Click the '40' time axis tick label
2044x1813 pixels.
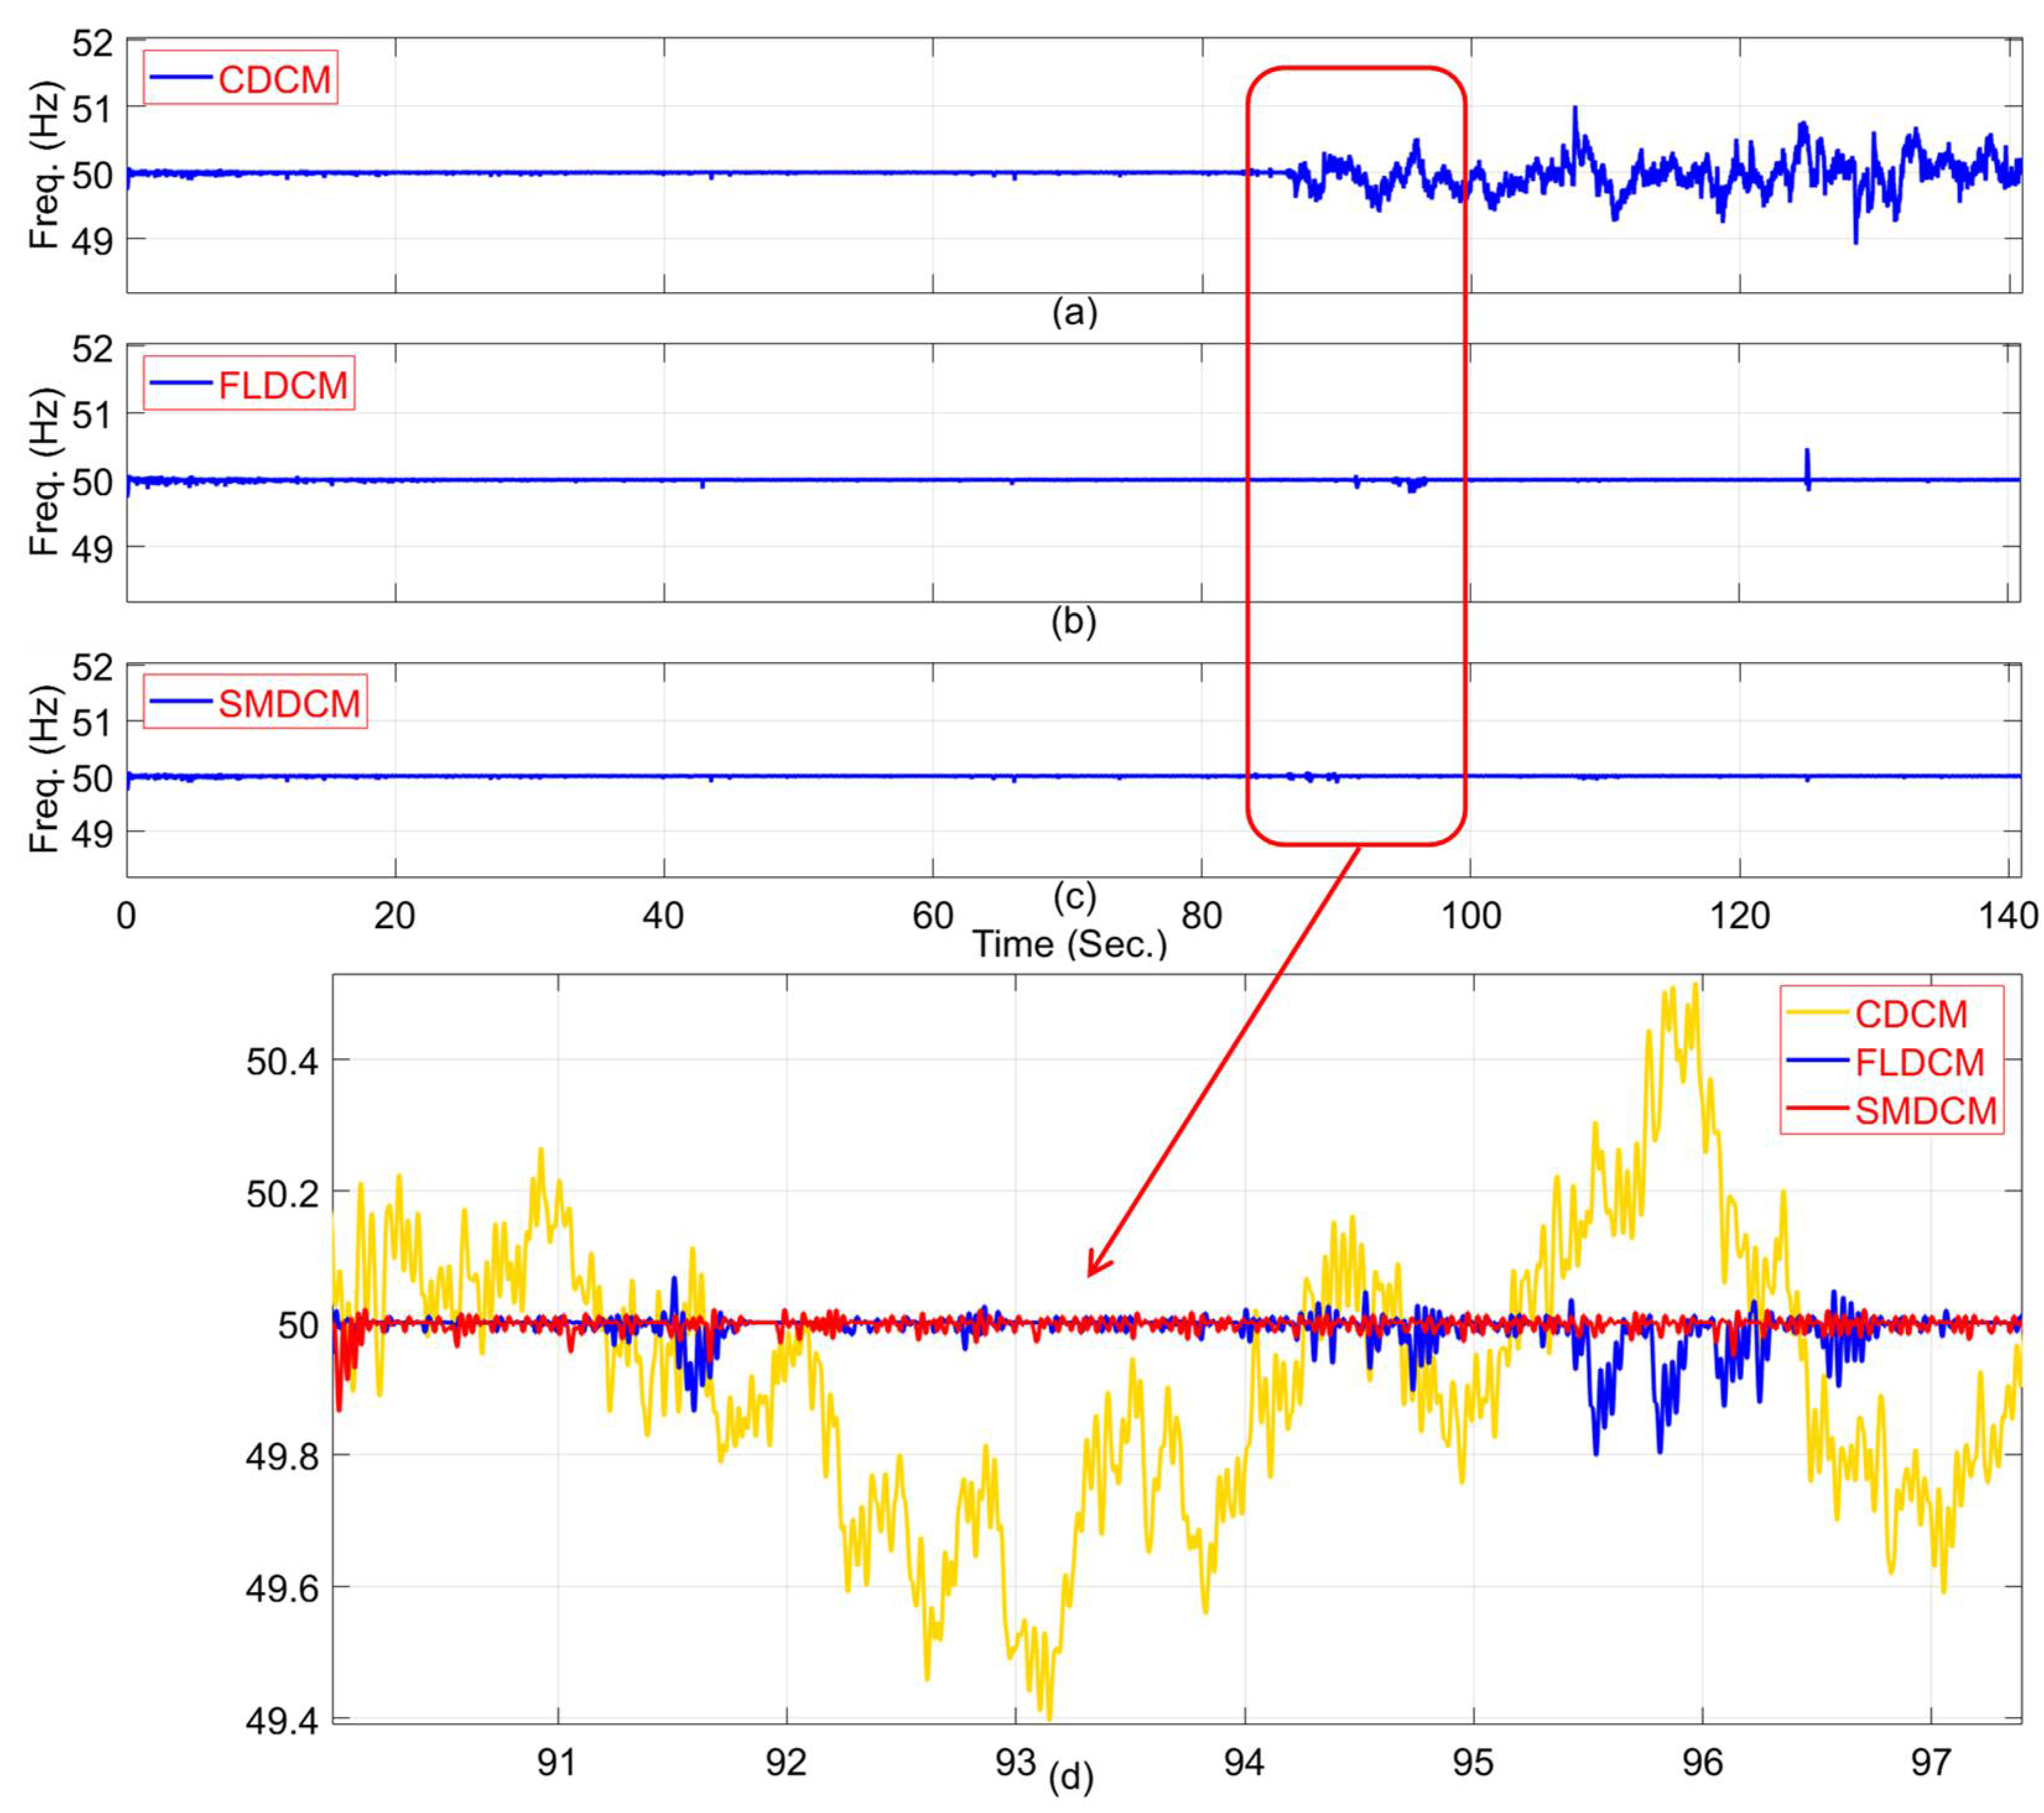pos(663,915)
